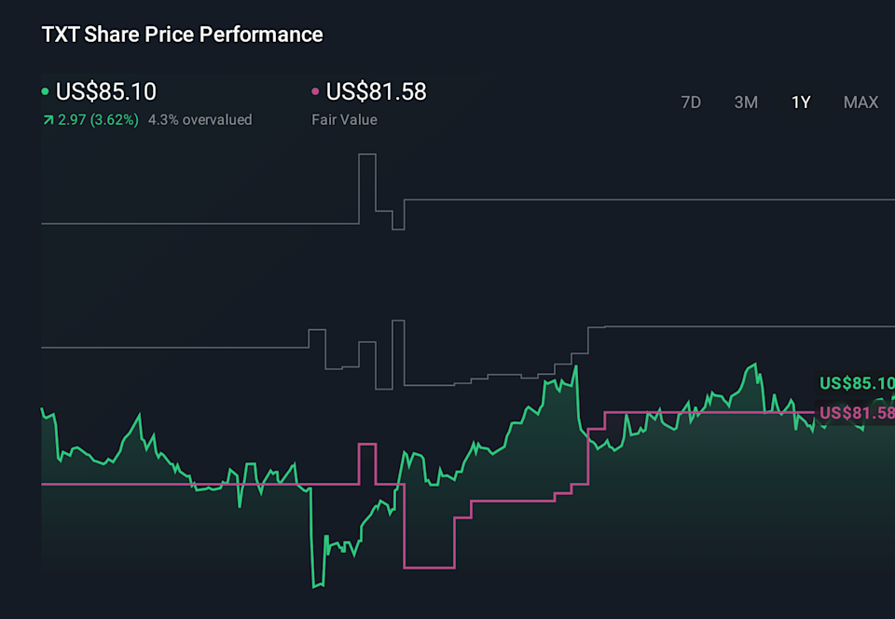This screenshot has height=619, width=895.
Task: Click the US$85.10 price tag on chart edge
Action: [856, 383]
